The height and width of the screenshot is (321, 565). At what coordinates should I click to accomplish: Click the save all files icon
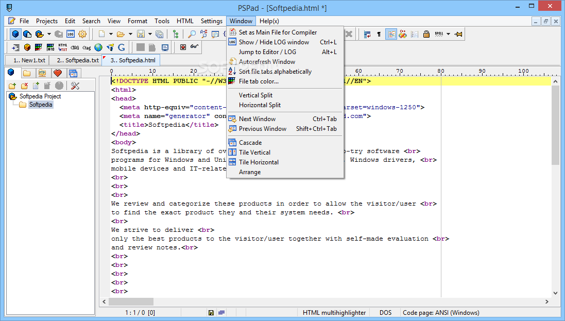(159, 34)
